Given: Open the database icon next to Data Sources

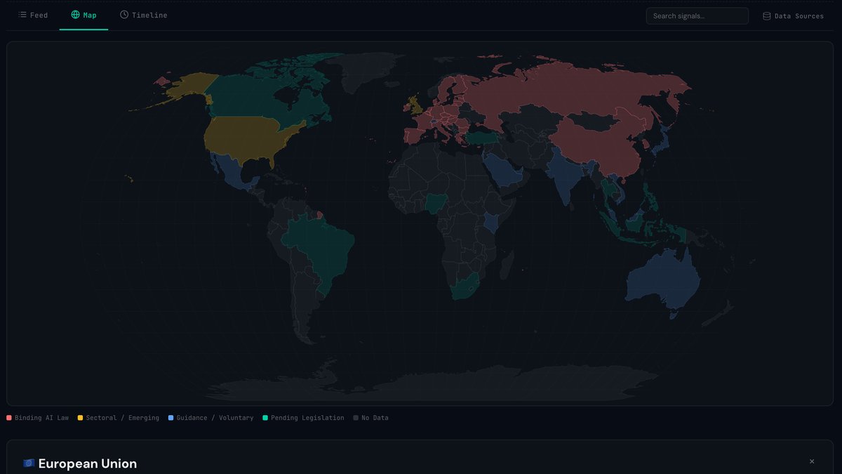Looking at the screenshot, I should point(766,15).
